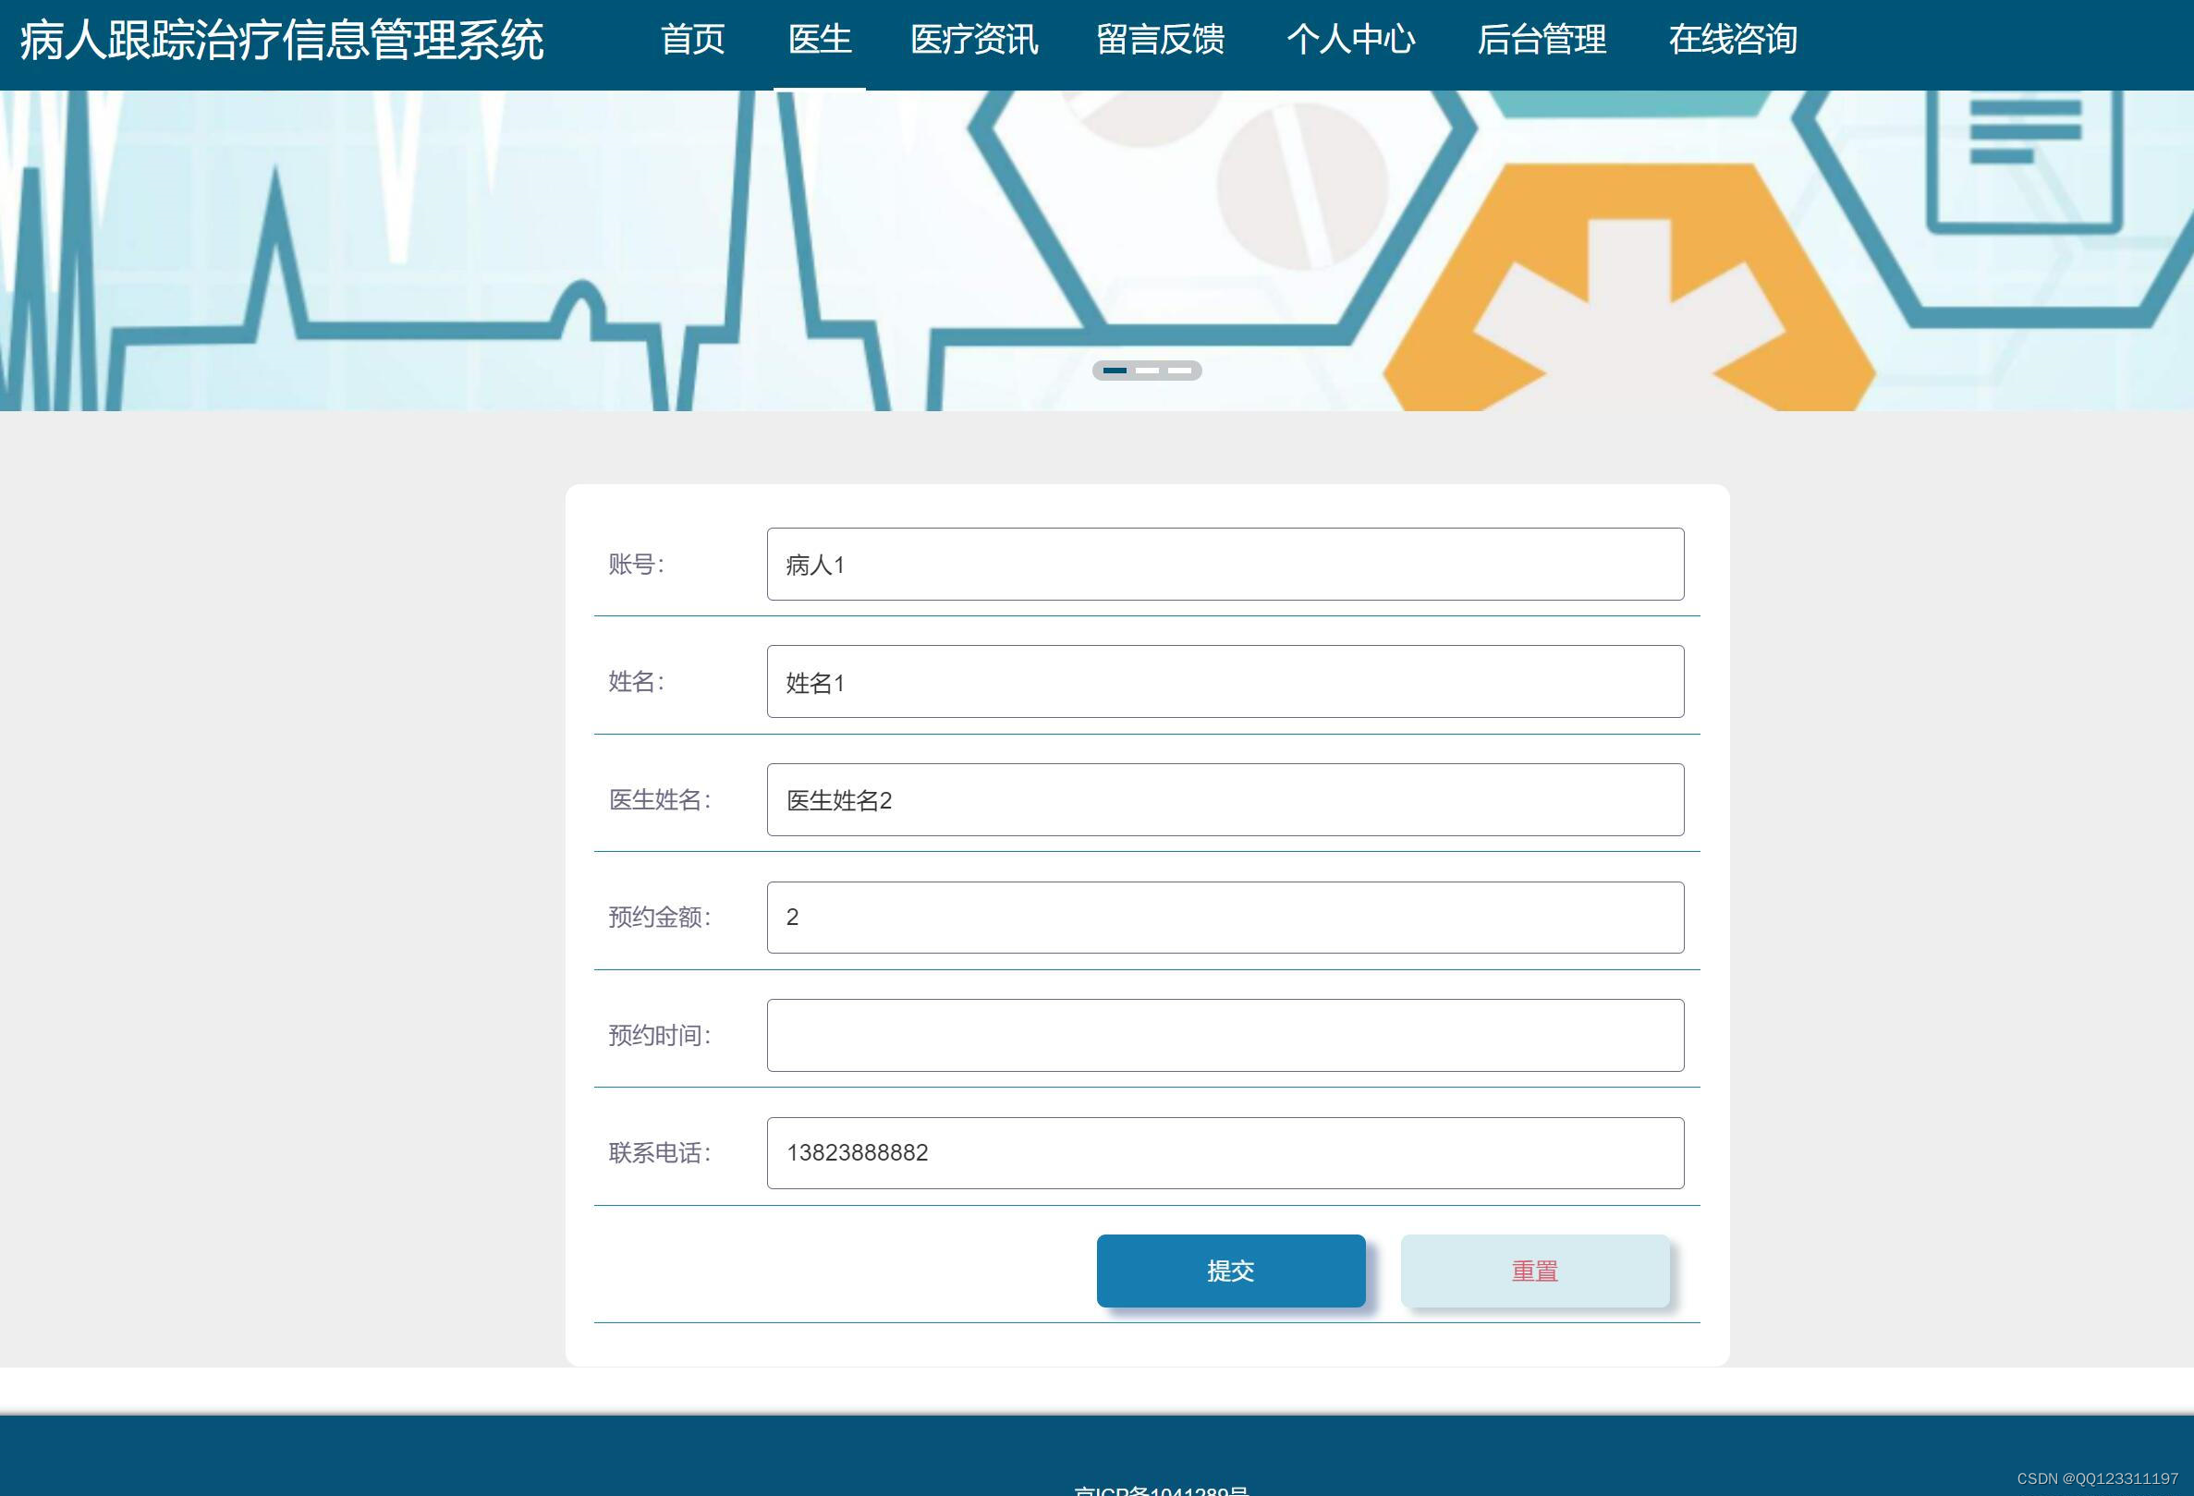Click the site title 病人跟踪治疗信息管理系统

coord(281,41)
